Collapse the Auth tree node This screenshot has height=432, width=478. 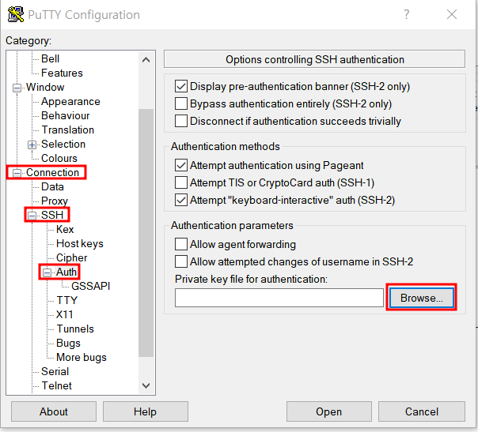point(47,272)
